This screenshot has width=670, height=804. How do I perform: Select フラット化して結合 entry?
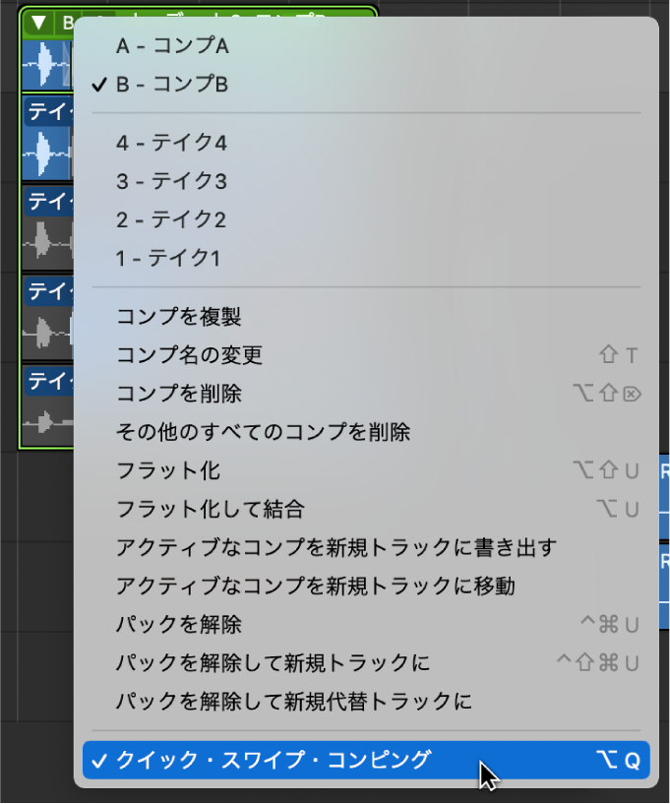point(366,509)
